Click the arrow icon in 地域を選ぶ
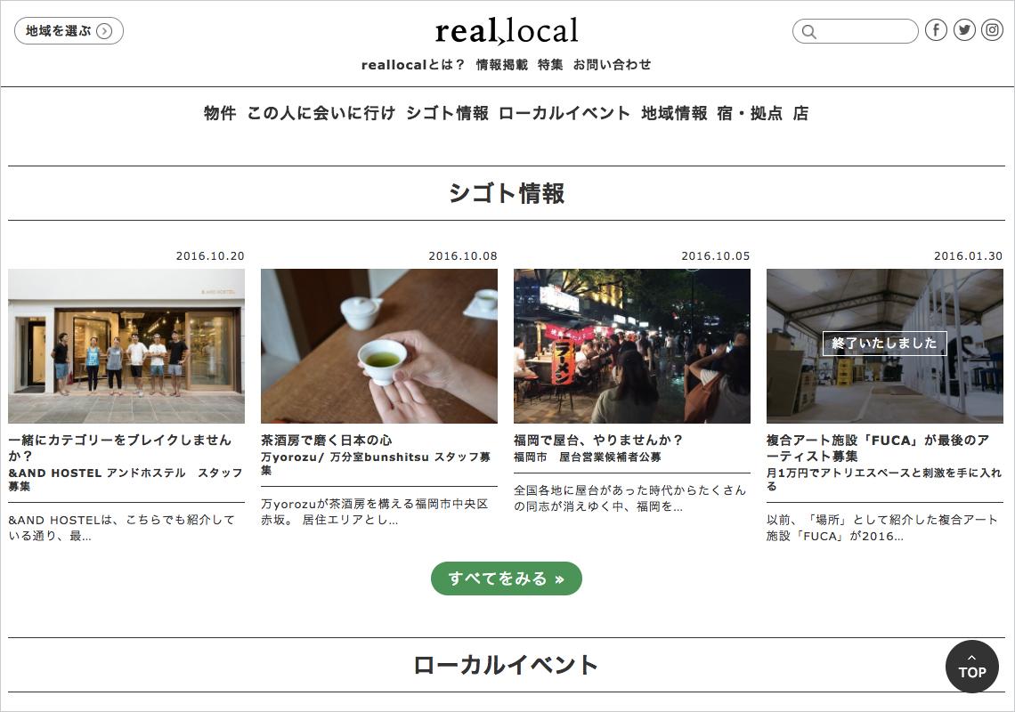This screenshot has width=1015, height=712. (104, 31)
